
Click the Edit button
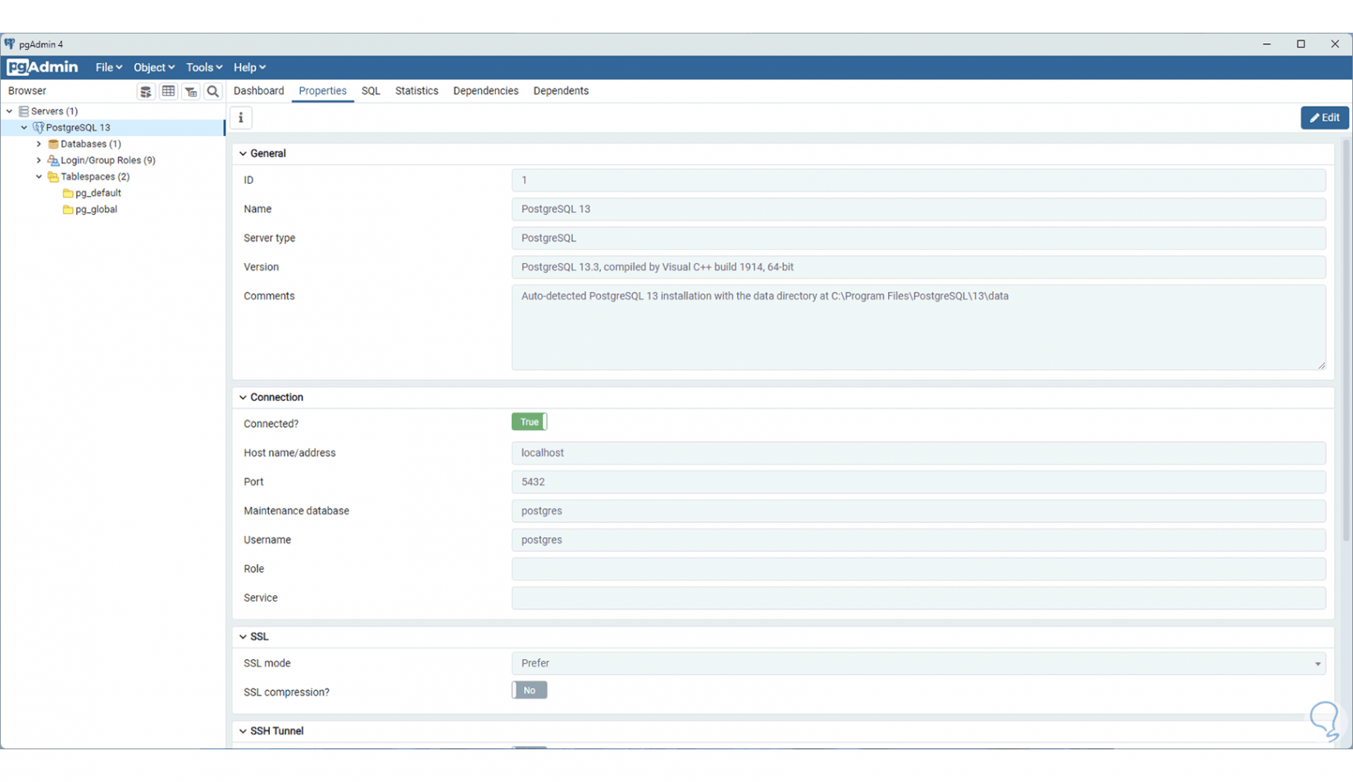tap(1324, 117)
